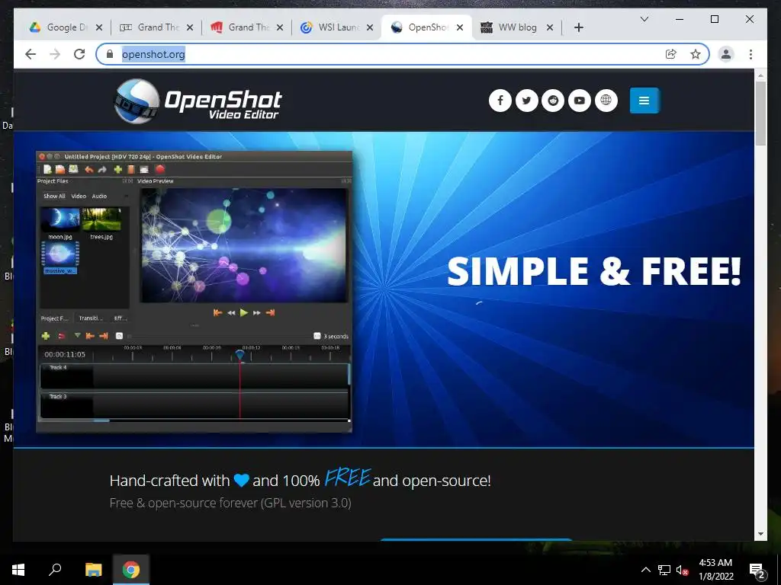Share this page icon in address bar

pos(671,54)
